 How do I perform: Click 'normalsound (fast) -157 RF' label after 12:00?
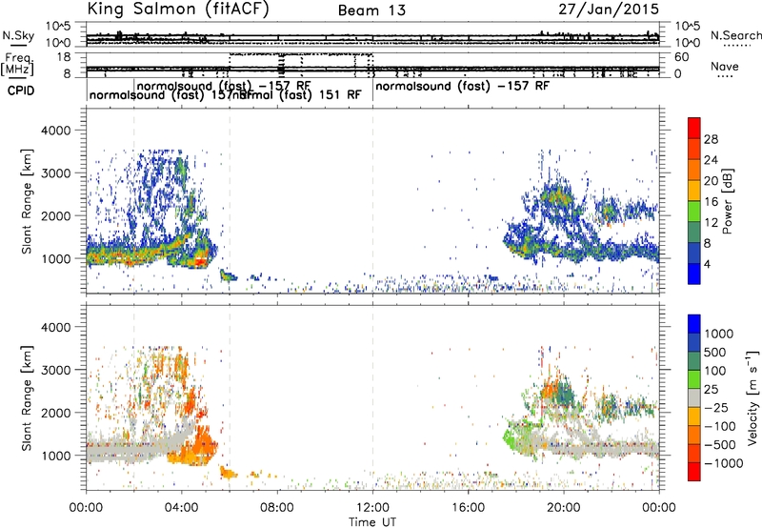click(x=462, y=87)
